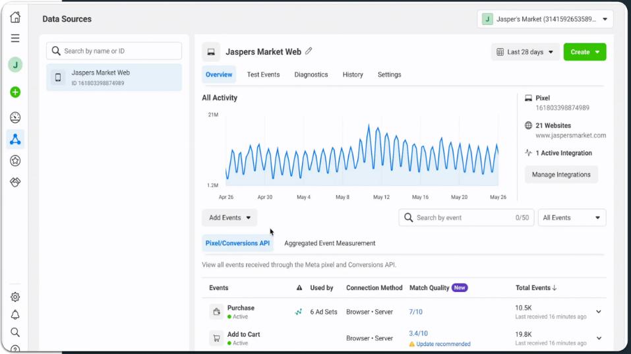631x354 pixels.
Task: Click the 19.8K total events value
Action: 524,334
